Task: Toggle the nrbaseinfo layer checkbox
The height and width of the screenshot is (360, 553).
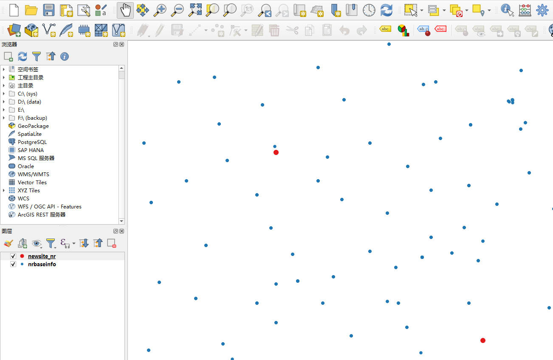Action: [13, 264]
